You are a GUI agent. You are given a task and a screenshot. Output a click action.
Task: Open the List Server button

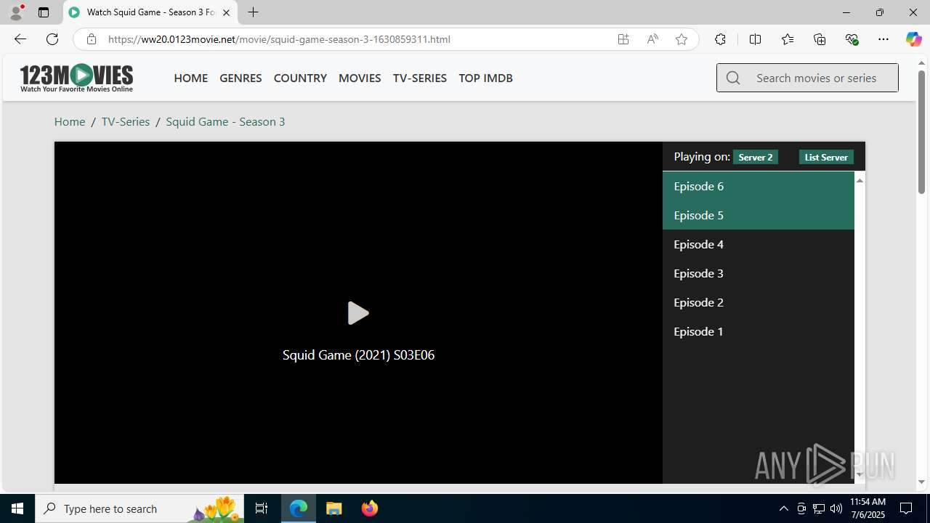coord(826,157)
